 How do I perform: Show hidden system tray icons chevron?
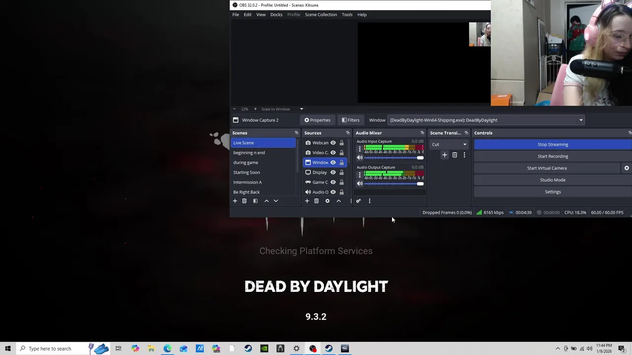[x=558, y=349]
